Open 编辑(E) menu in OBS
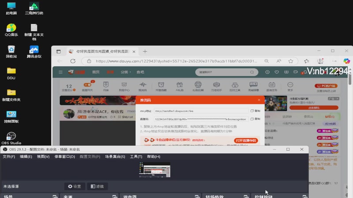 pos(26,157)
